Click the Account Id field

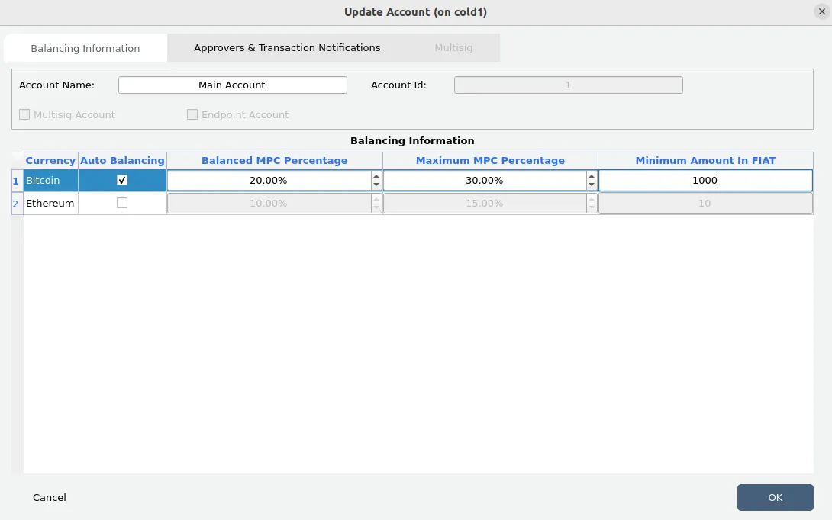click(569, 85)
